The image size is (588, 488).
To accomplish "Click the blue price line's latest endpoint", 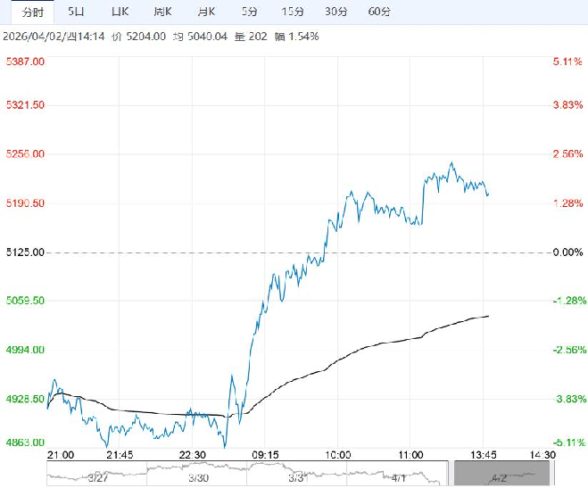I will [x=487, y=194].
